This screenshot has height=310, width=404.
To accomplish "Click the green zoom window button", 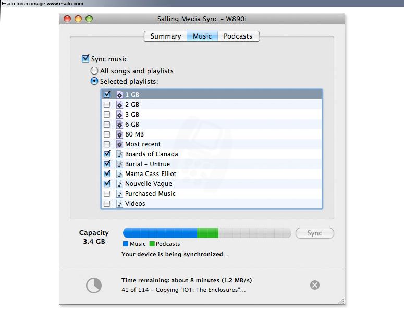I will 89,19.
